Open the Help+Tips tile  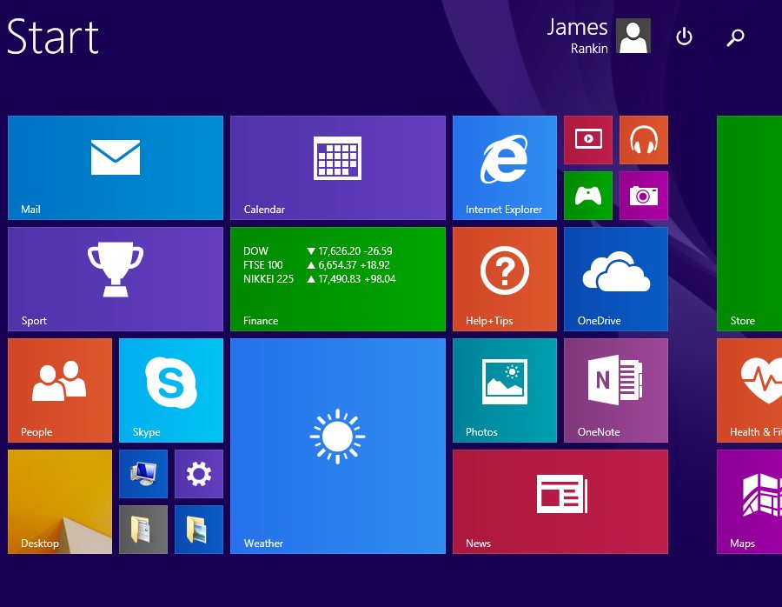pyautogui.click(x=505, y=279)
